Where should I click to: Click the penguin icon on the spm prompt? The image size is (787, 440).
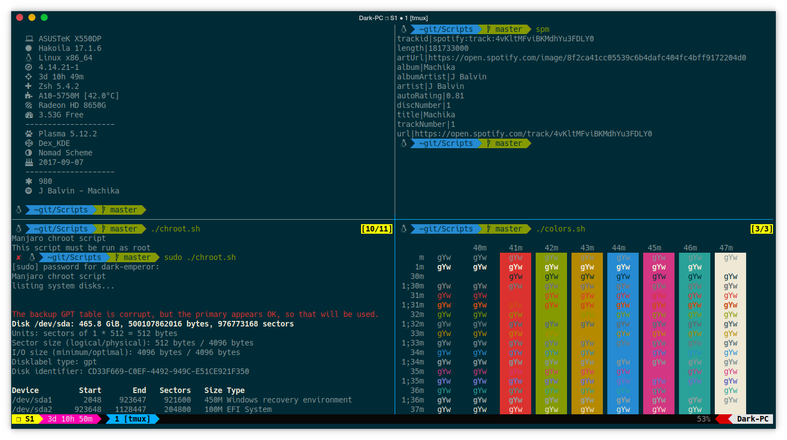point(404,30)
